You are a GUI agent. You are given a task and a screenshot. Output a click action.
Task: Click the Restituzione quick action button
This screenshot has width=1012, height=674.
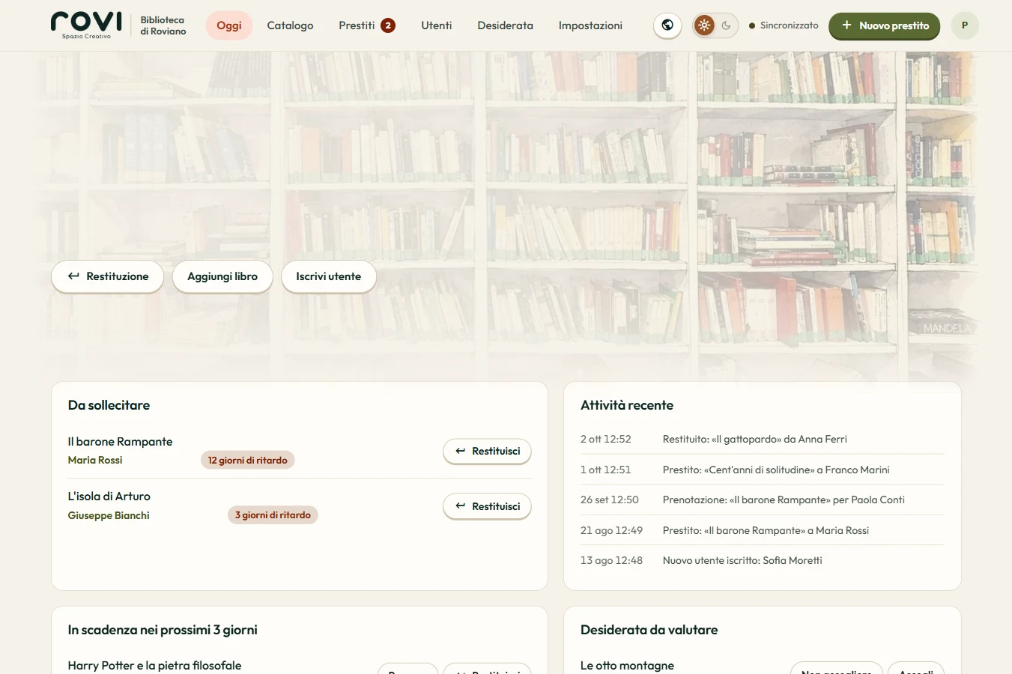108,276
